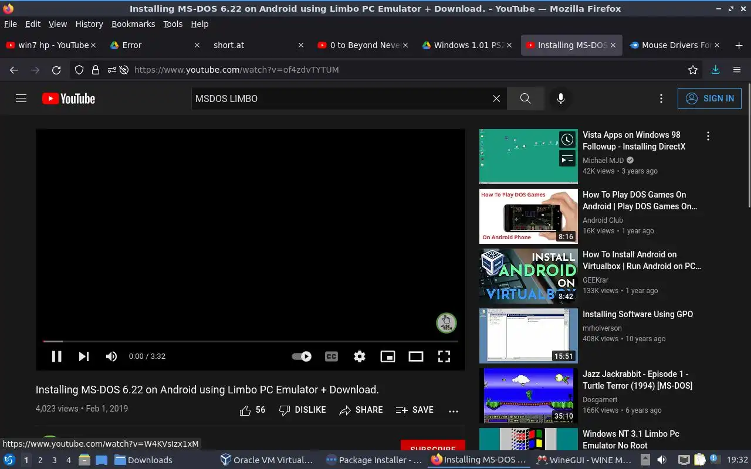Open more actions under the video
Image resolution: width=751 pixels, height=469 pixels.
(454, 411)
